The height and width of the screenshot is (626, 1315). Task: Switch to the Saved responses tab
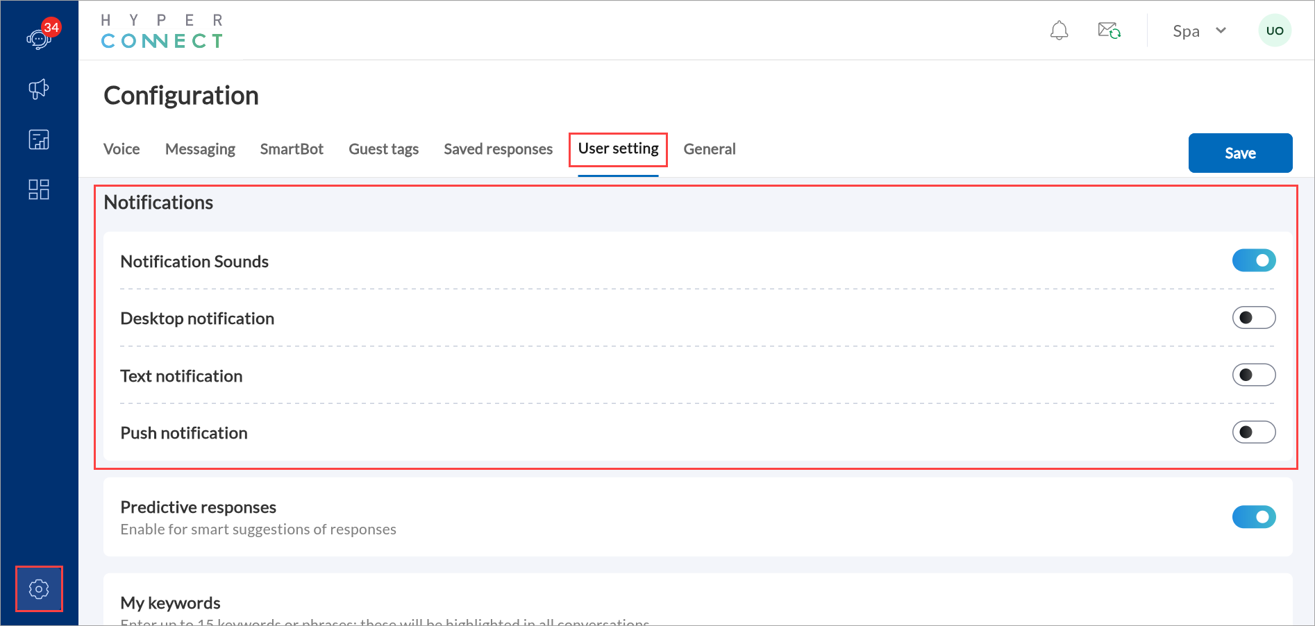(499, 149)
